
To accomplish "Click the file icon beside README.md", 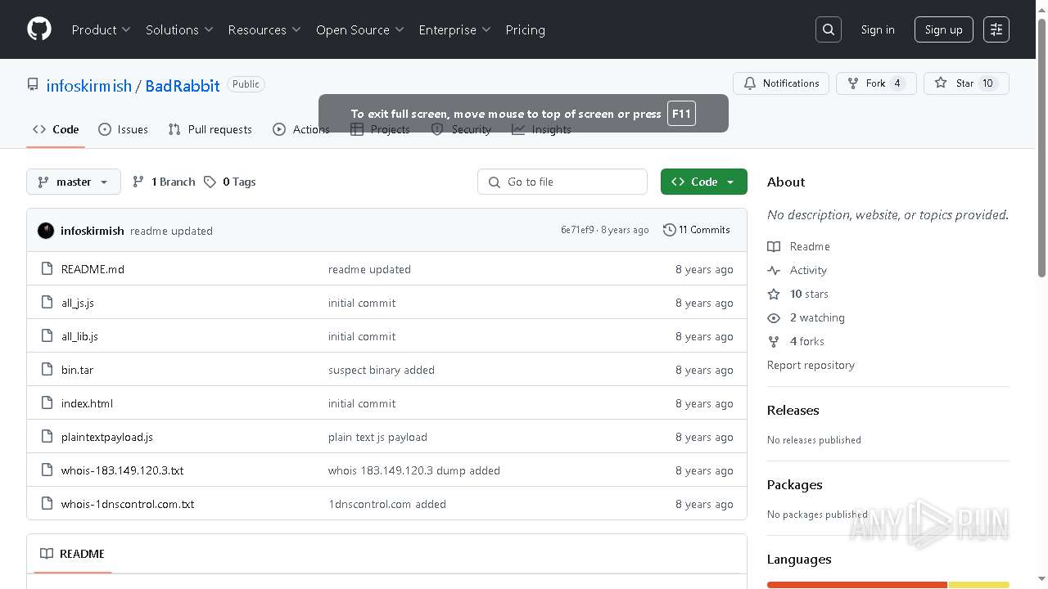I will coord(47,268).
